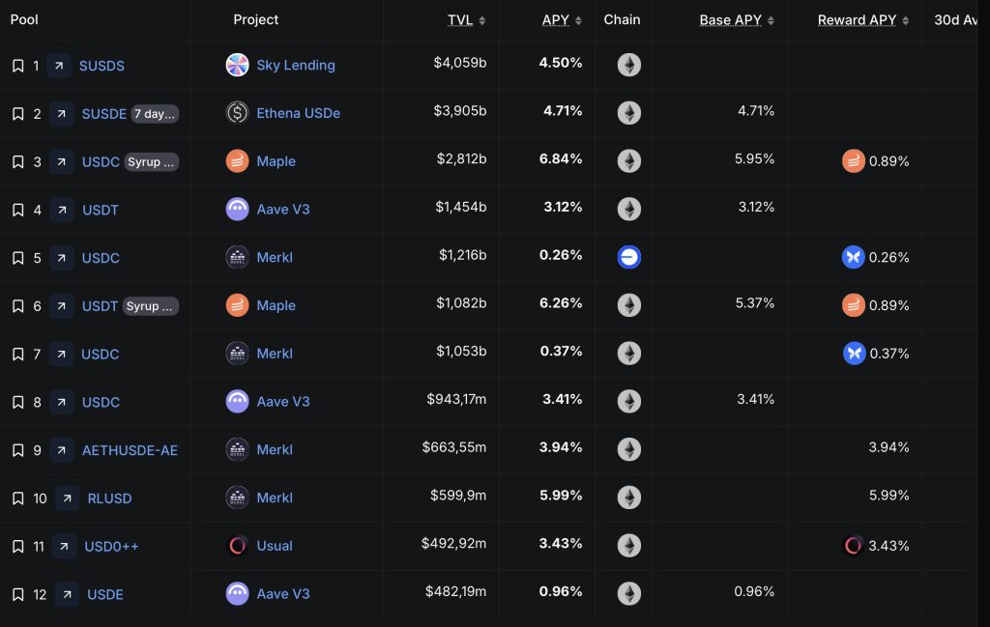
Task: Toggle bookmark for USD0++ pool
Action: click(17, 547)
